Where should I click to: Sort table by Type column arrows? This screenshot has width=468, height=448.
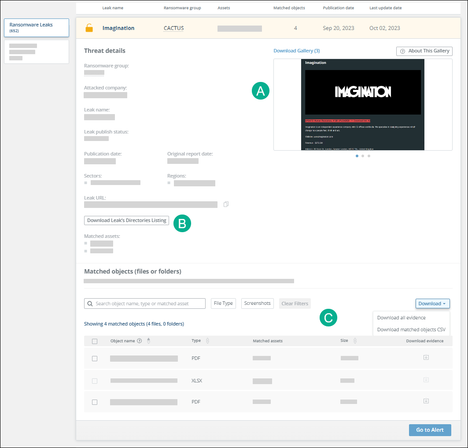[207, 341]
